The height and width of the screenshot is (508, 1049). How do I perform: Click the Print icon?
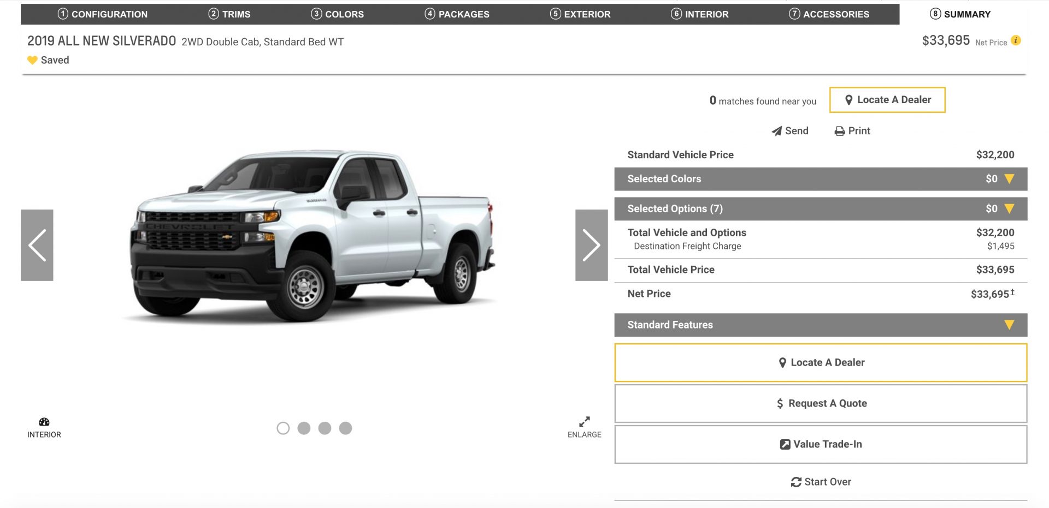(839, 130)
